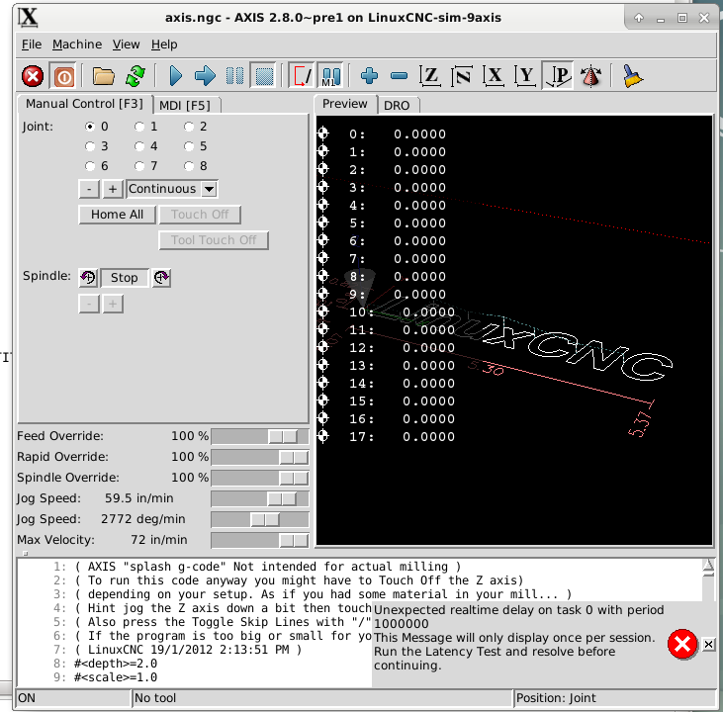
Task: Select Joint 1 radio button
Action: point(139,127)
